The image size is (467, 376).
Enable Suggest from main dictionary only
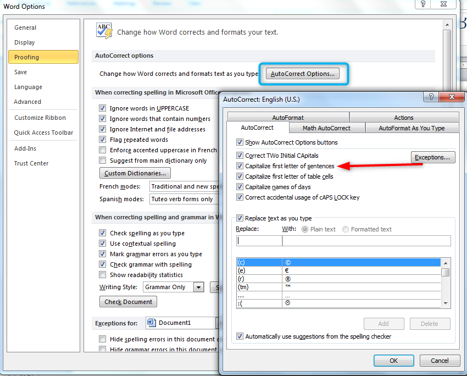coord(102,161)
